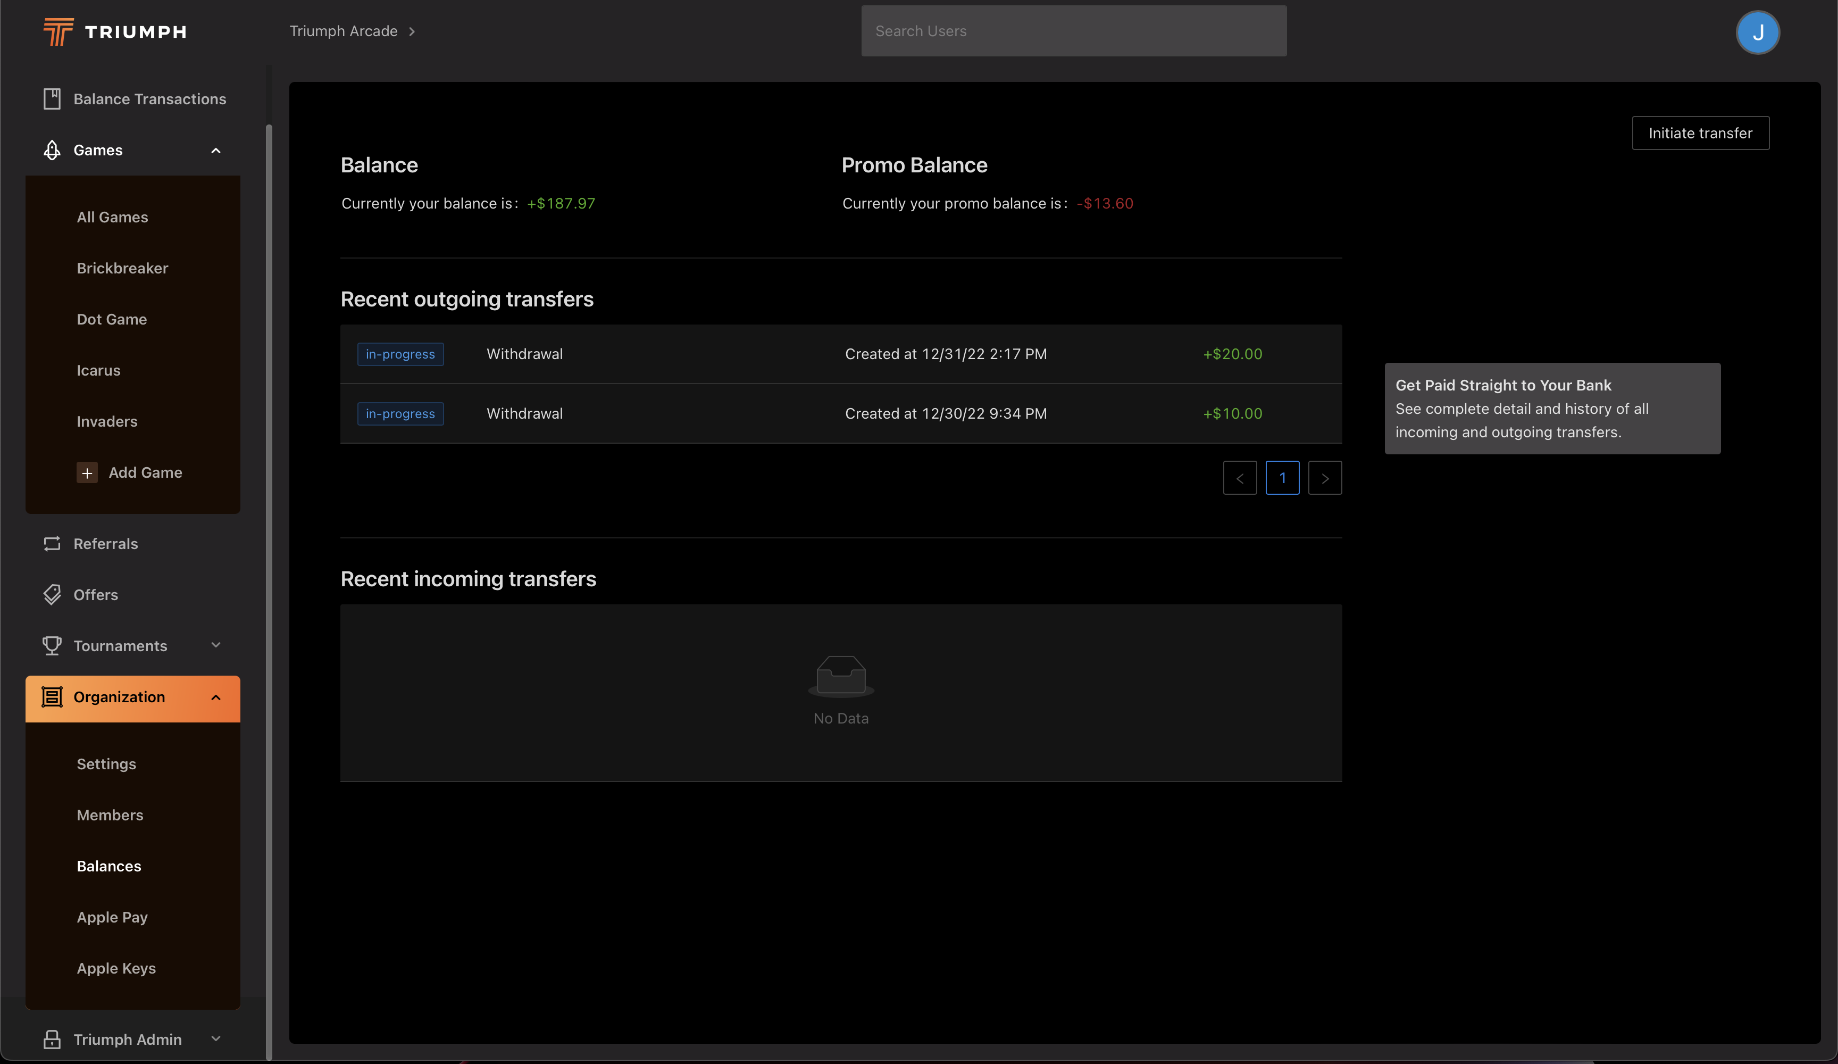
Task: Click the Recent incoming transfers heading
Action: 468,579
